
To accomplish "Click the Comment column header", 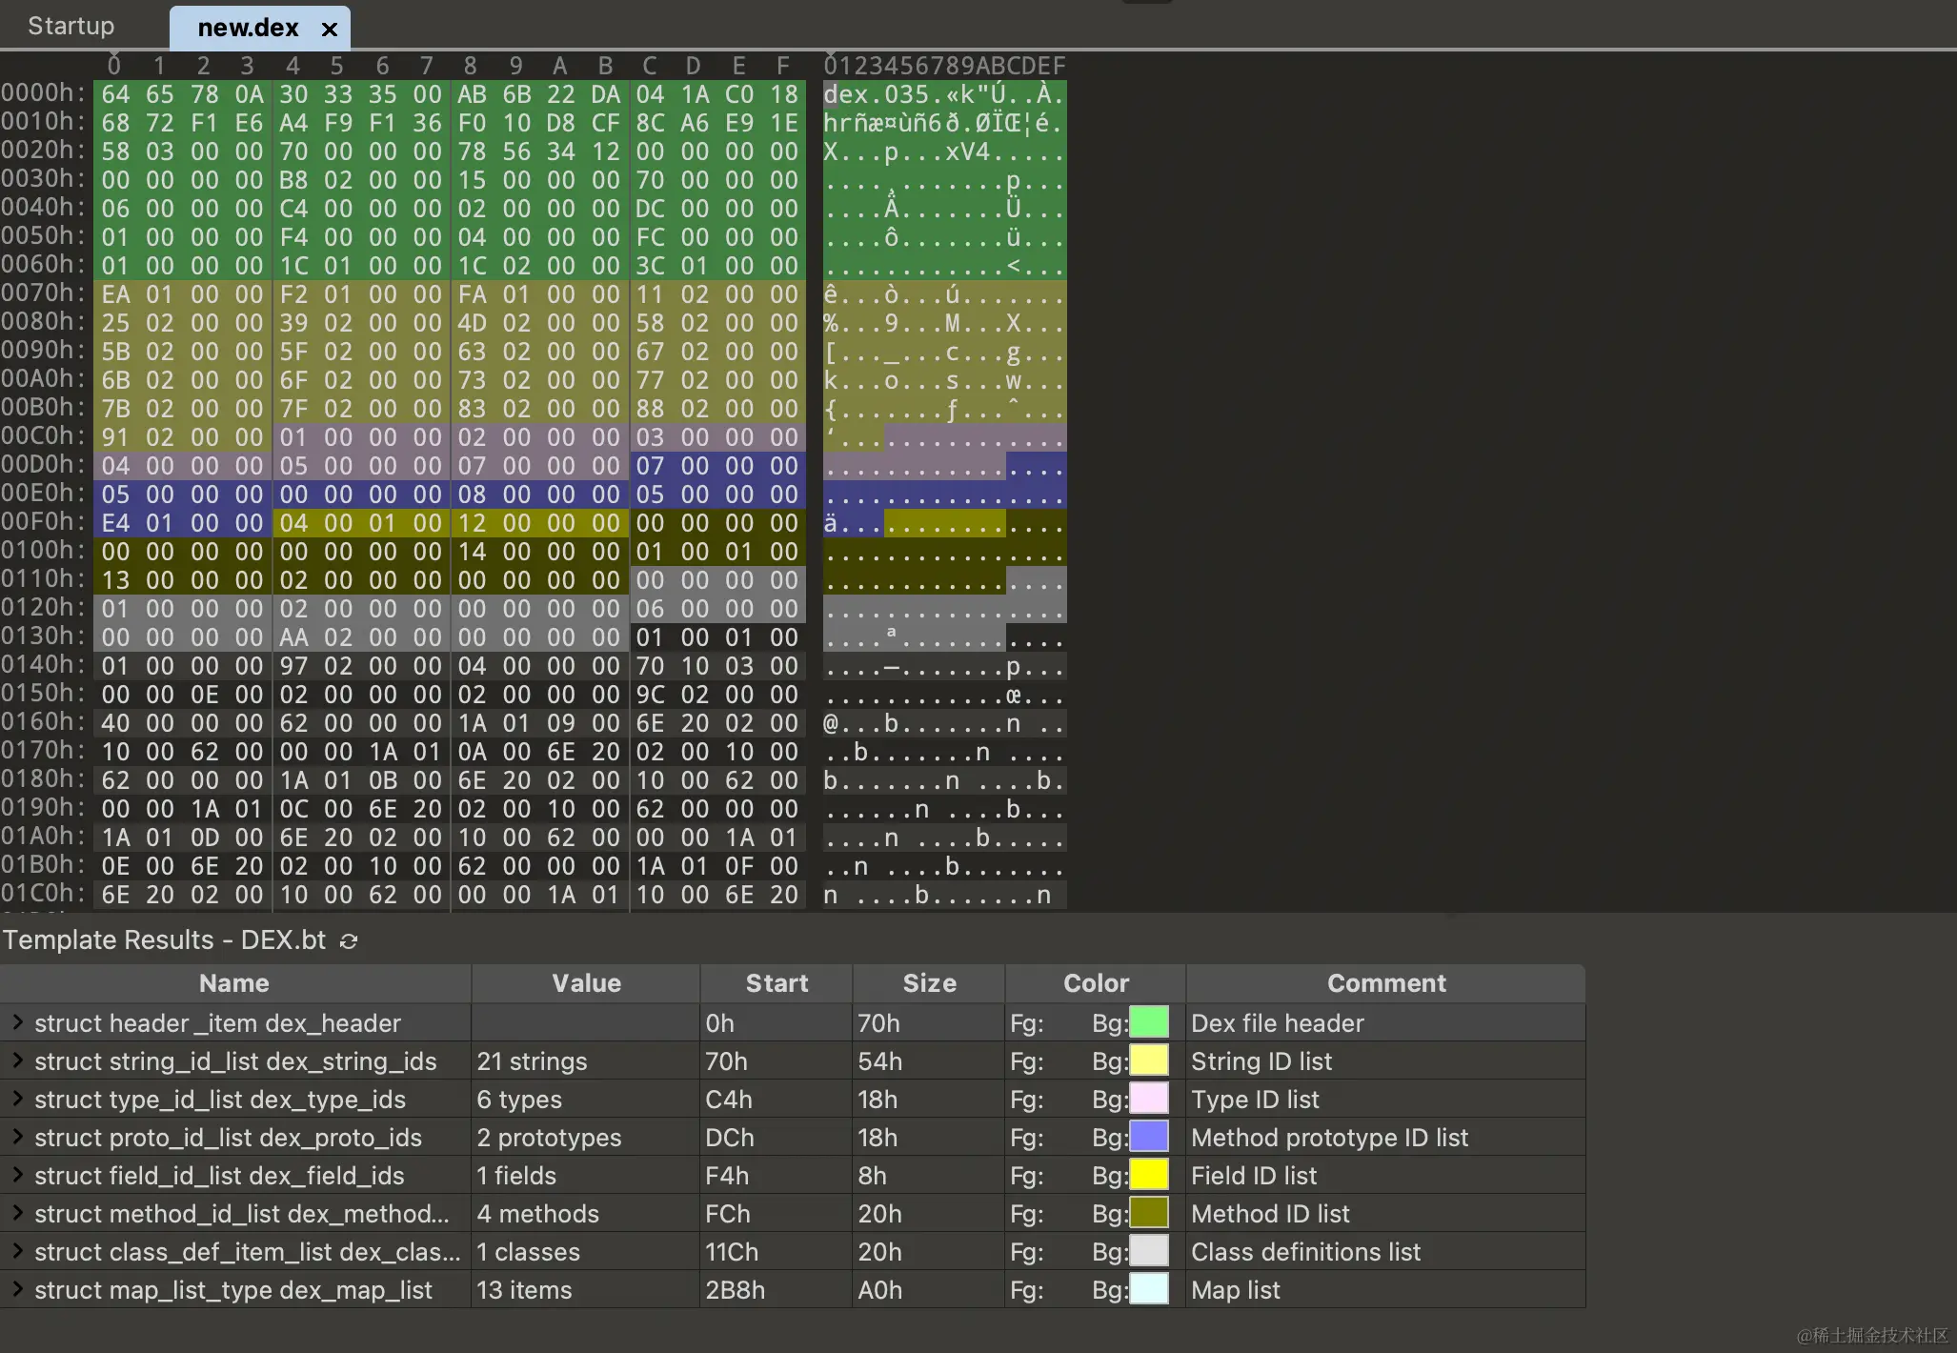I will point(1386,983).
